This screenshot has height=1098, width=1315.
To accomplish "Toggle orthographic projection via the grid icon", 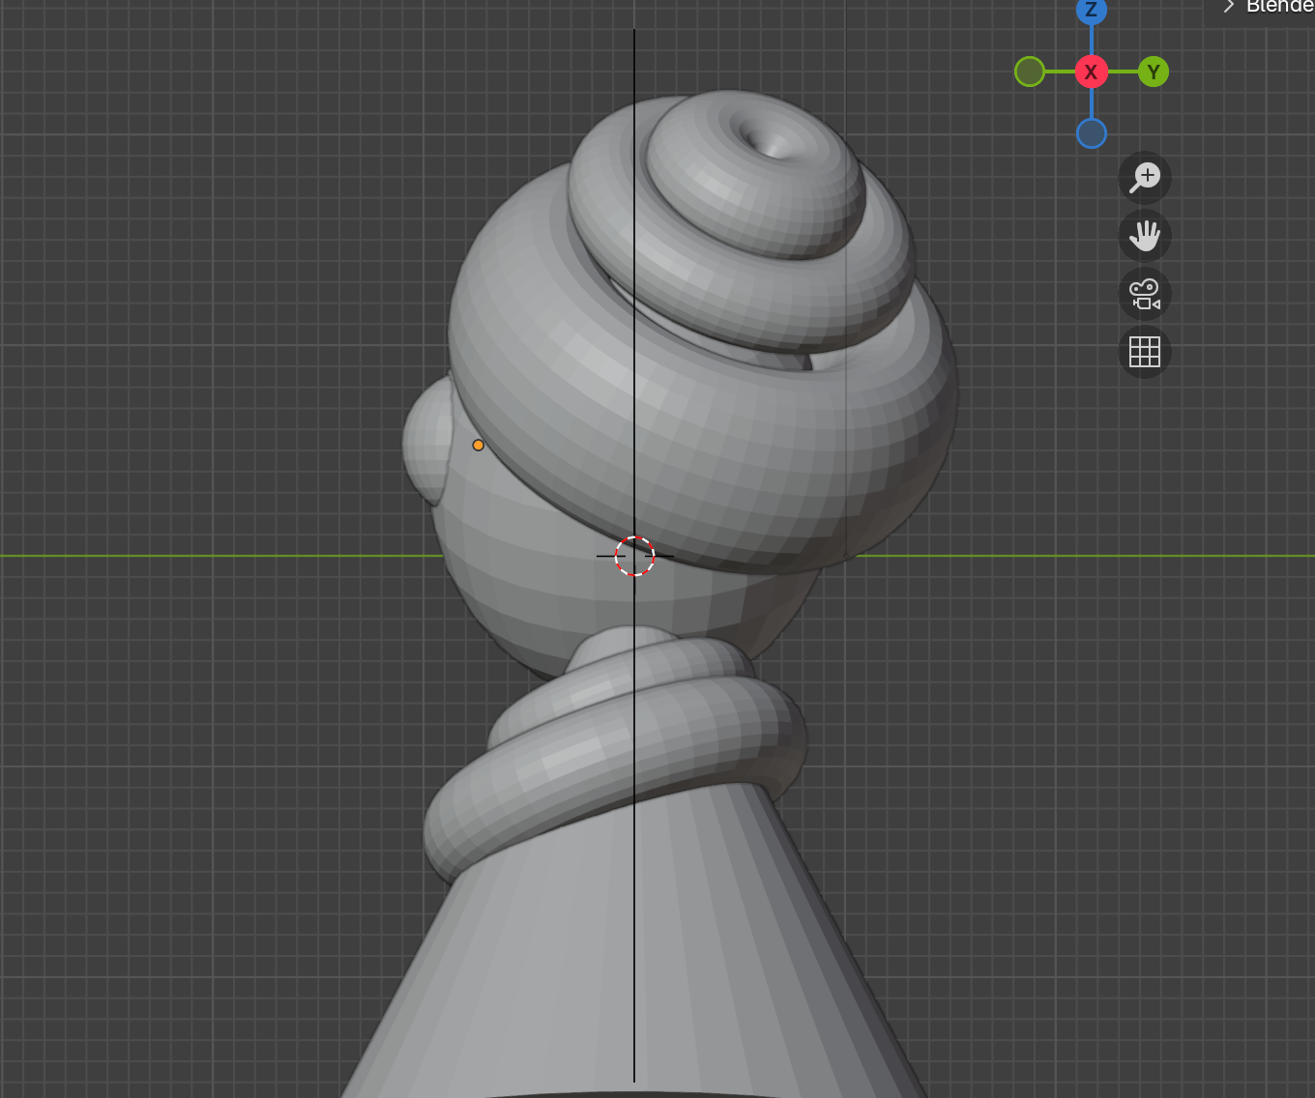I will pos(1145,352).
